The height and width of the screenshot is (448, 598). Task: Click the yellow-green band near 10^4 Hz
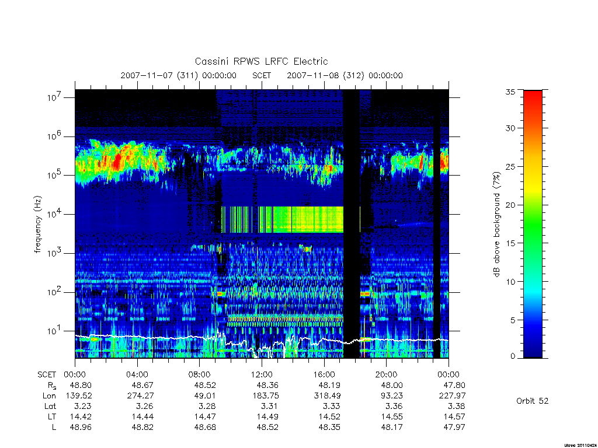click(x=301, y=219)
